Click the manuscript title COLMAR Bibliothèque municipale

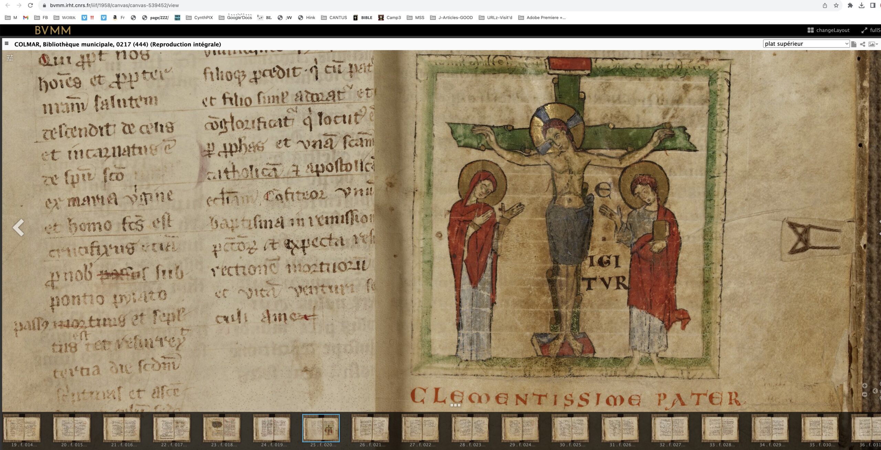coord(118,44)
